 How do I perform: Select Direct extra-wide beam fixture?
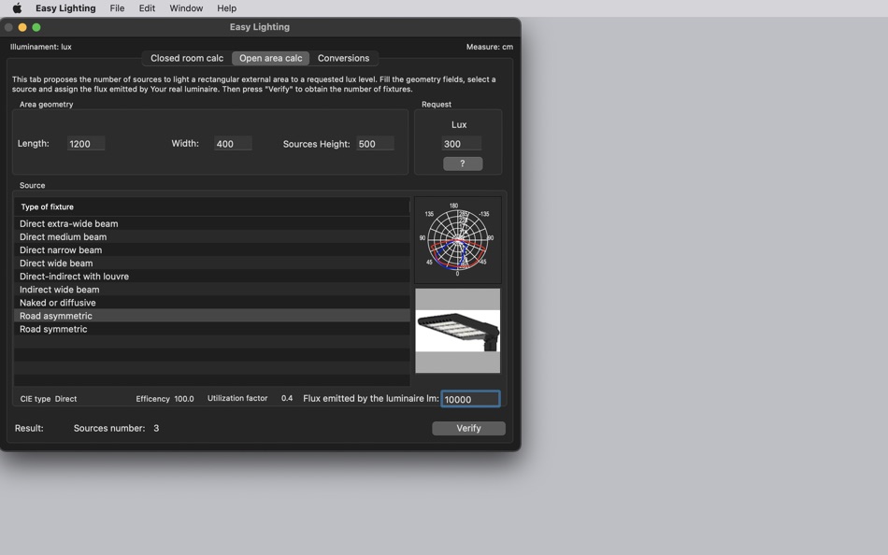click(x=212, y=223)
